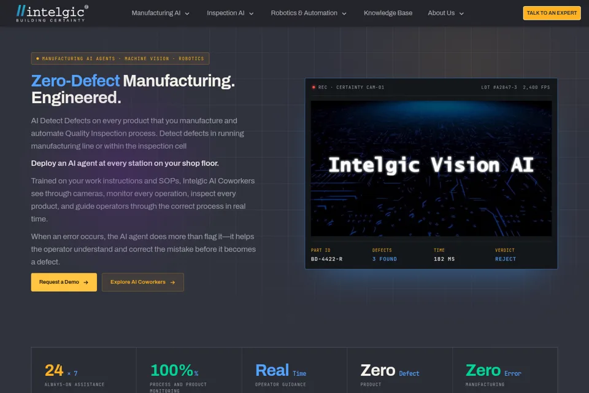Select the part ID 'BD-4422-R'
Screen dimensions: 589x393
326,259
